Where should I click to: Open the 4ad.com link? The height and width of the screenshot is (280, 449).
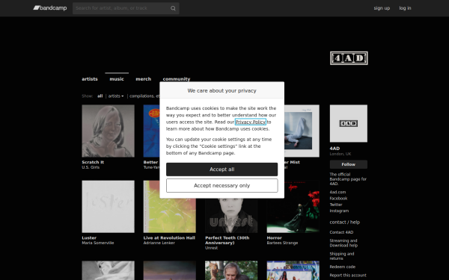coord(337,192)
